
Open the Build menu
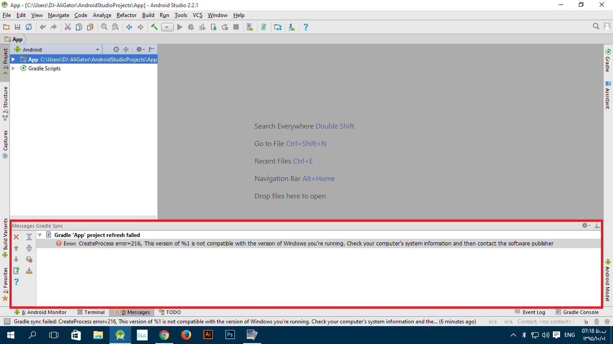[x=148, y=15]
